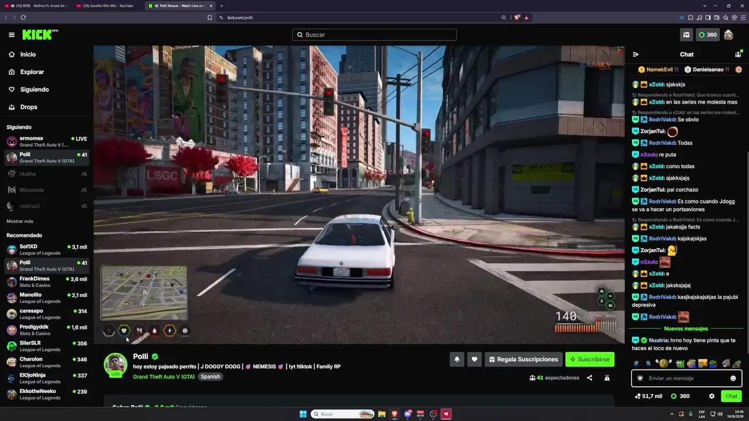Share the stream via share icon
This screenshot has width=749, height=421.
tap(589, 378)
